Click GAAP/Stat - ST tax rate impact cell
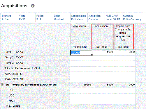The width and height of the screenshot is (146, 109). [x=125, y=80]
